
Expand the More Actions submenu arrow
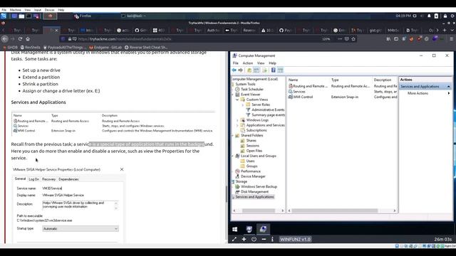pos(449,93)
